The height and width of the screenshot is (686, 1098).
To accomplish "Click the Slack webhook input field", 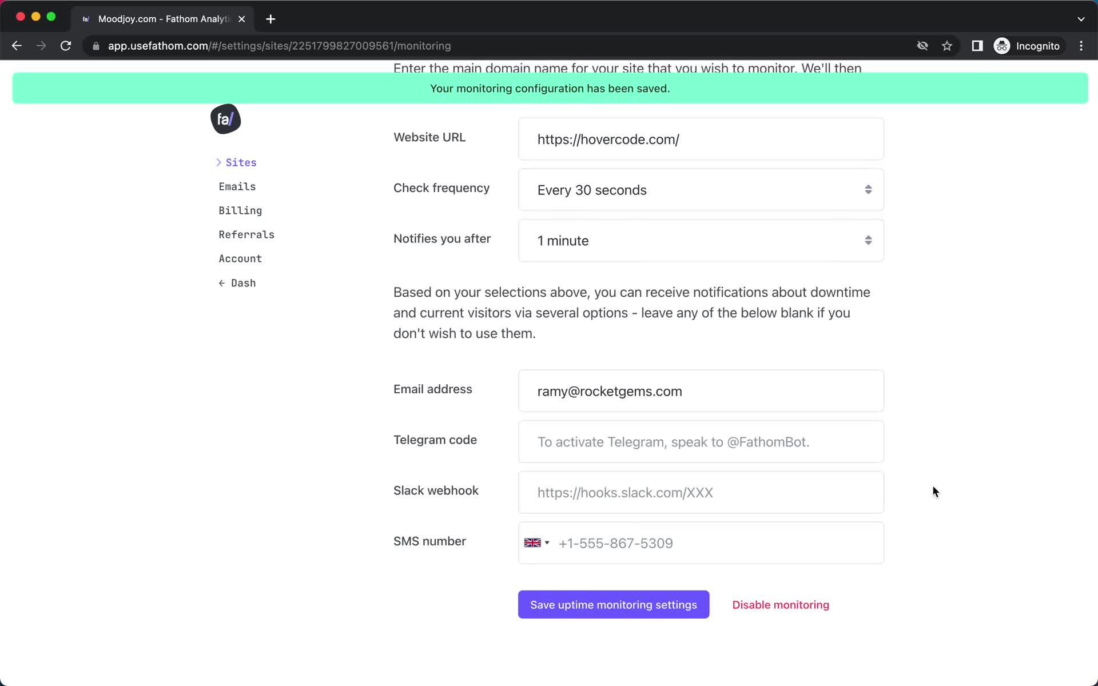I will 701,492.
